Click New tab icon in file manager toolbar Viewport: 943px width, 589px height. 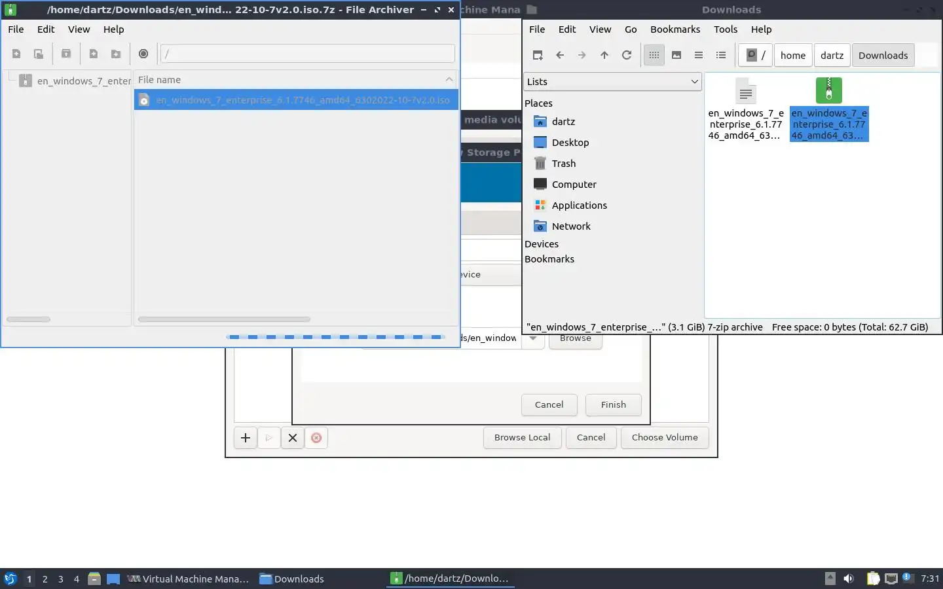click(538, 56)
